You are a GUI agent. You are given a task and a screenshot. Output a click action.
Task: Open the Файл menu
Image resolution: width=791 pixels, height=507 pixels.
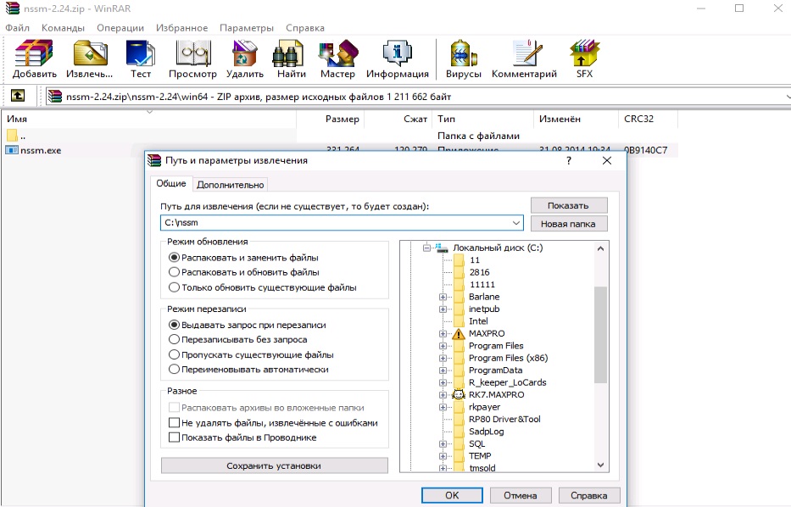(x=17, y=28)
